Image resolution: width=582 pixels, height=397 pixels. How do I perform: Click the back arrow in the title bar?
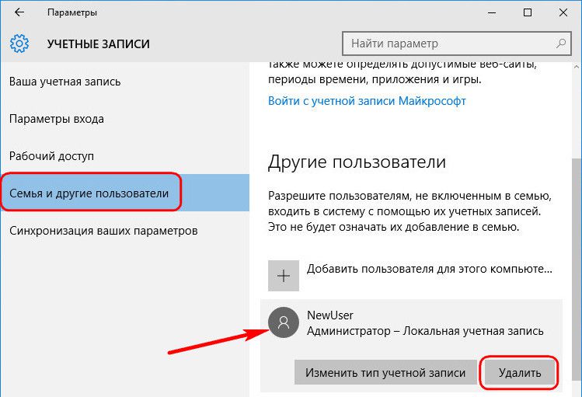tap(19, 13)
